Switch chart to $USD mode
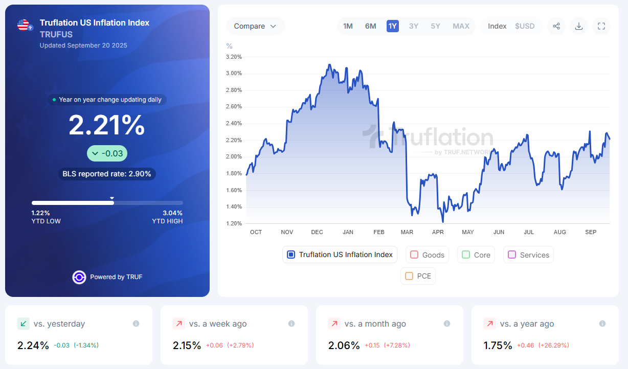The width and height of the screenshot is (628, 369). tap(525, 26)
